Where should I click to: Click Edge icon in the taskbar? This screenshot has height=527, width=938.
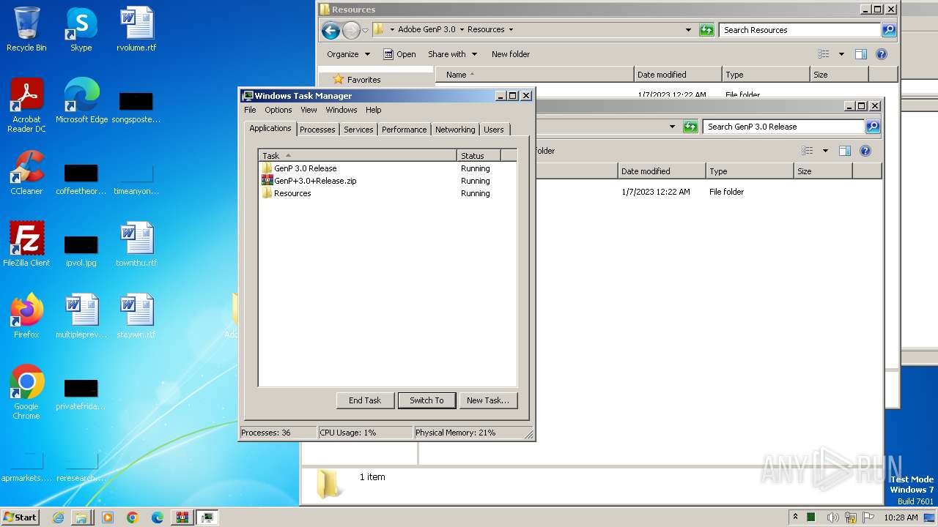pyautogui.click(x=157, y=517)
